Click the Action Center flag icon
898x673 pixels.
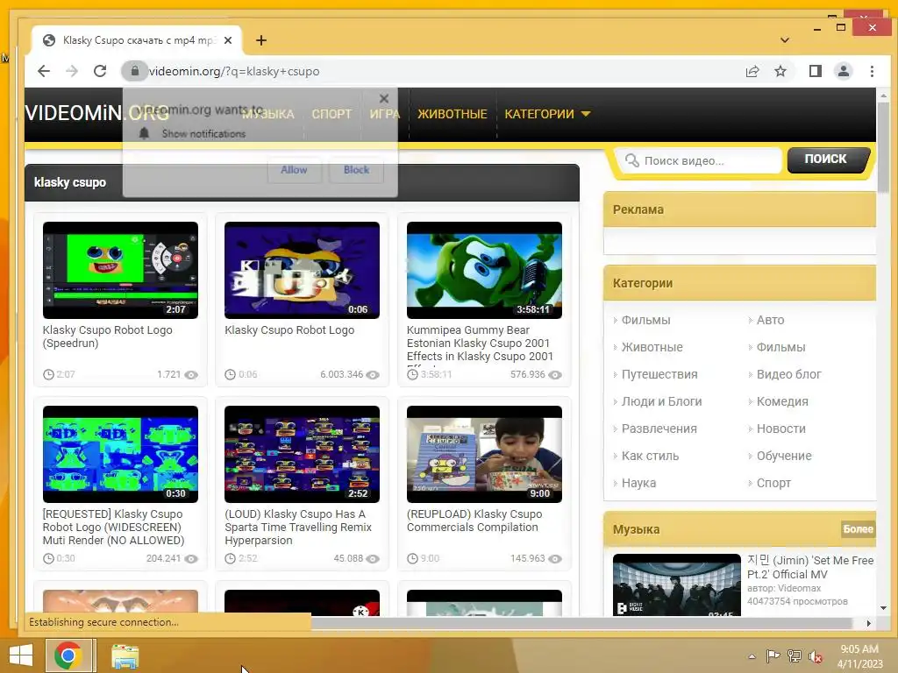pyautogui.click(x=773, y=656)
